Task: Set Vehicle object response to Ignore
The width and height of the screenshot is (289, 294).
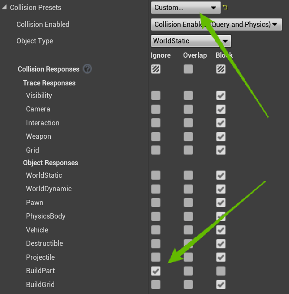Action: coord(156,230)
